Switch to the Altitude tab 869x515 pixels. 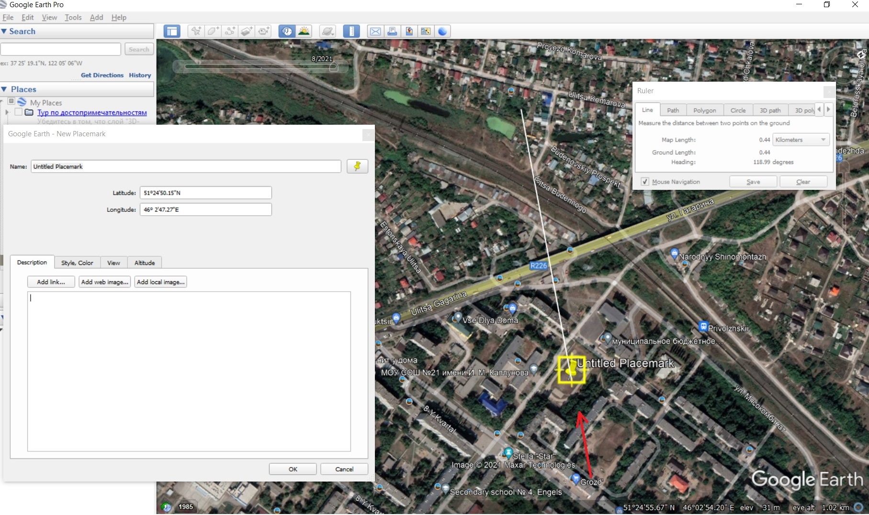click(145, 263)
